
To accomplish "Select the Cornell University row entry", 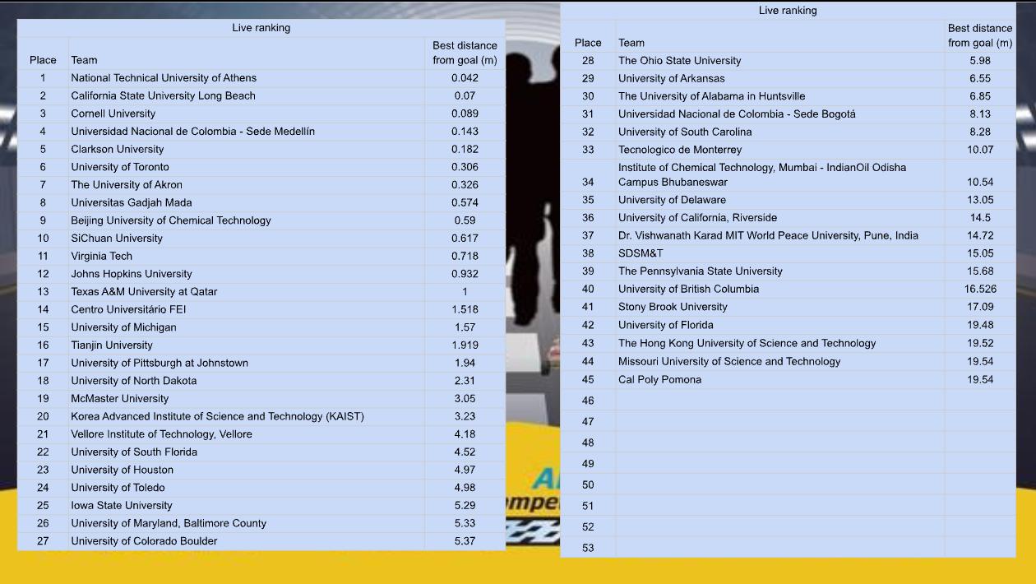I will [113, 114].
